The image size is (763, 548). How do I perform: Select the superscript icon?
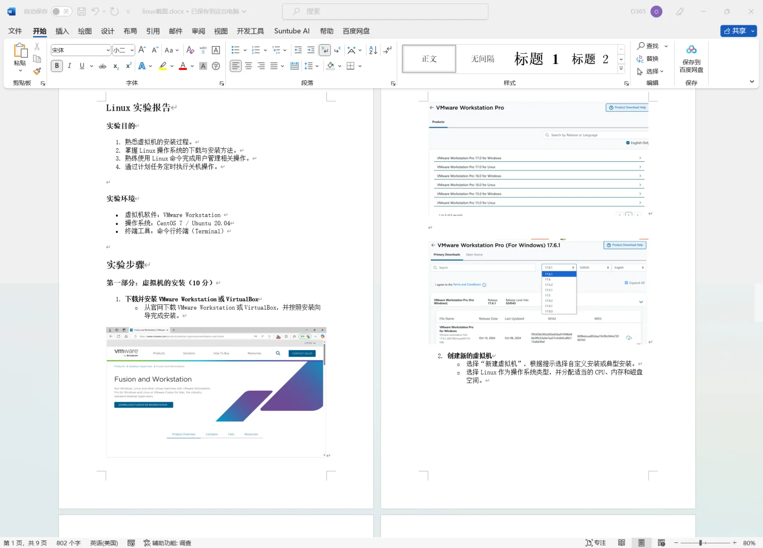tap(128, 65)
